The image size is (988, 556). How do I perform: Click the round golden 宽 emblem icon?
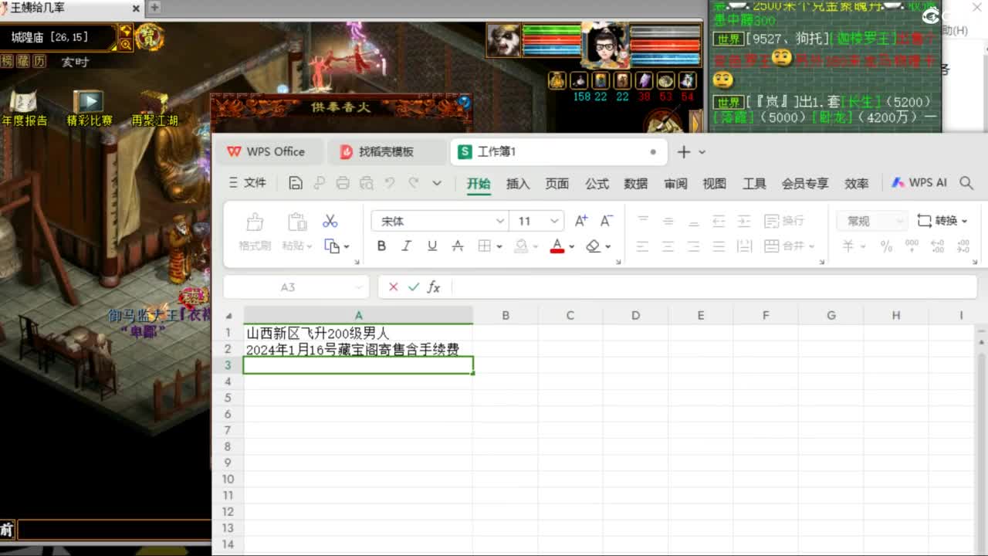pos(150,36)
